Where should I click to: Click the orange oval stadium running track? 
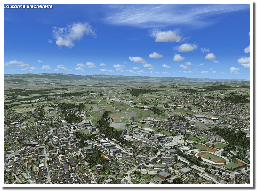(x=212, y=157)
